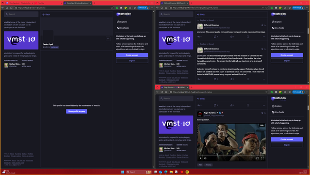The width and height of the screenshot is (310, 175).
Task: Boost the compost post
Action: [x=215, y=36]
